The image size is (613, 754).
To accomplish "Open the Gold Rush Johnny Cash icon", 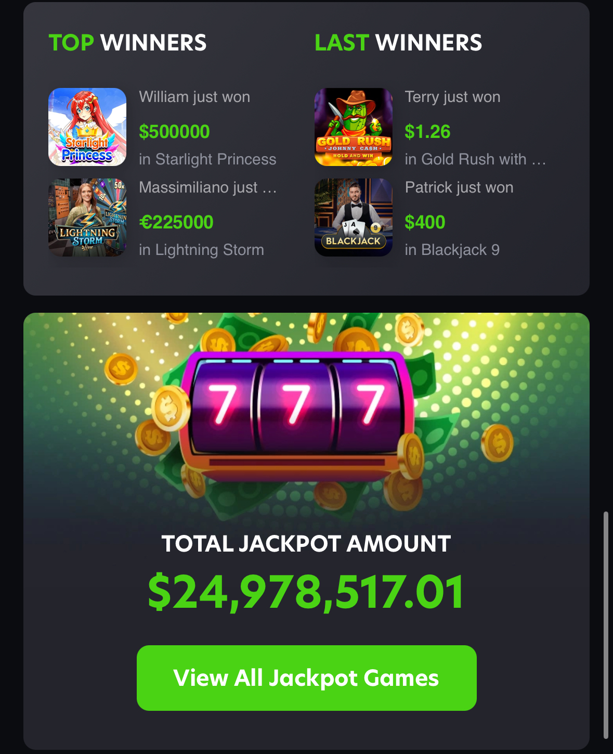I will click(354, 127).
